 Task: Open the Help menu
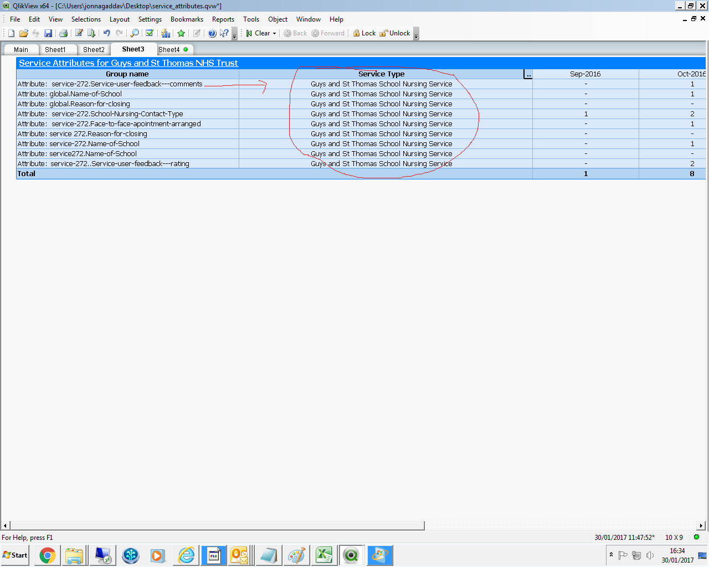point(336,19)
